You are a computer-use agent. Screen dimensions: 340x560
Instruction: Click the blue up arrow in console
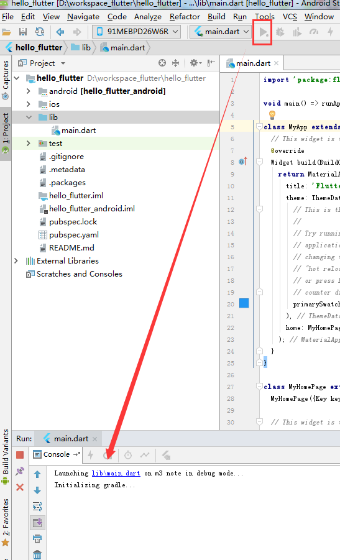point(37,474)
